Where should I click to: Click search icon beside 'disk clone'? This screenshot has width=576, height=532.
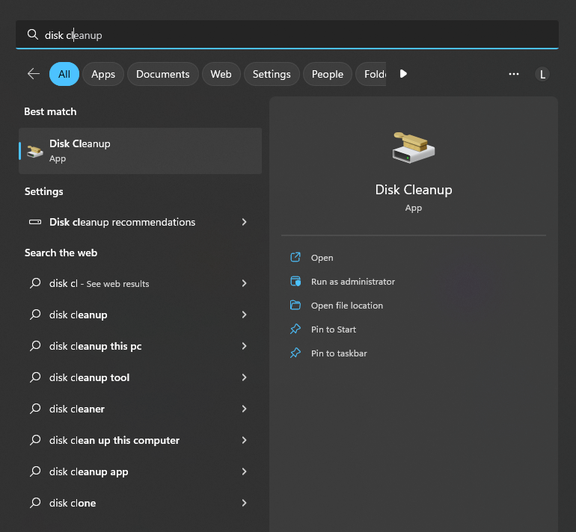click(35, 503)
